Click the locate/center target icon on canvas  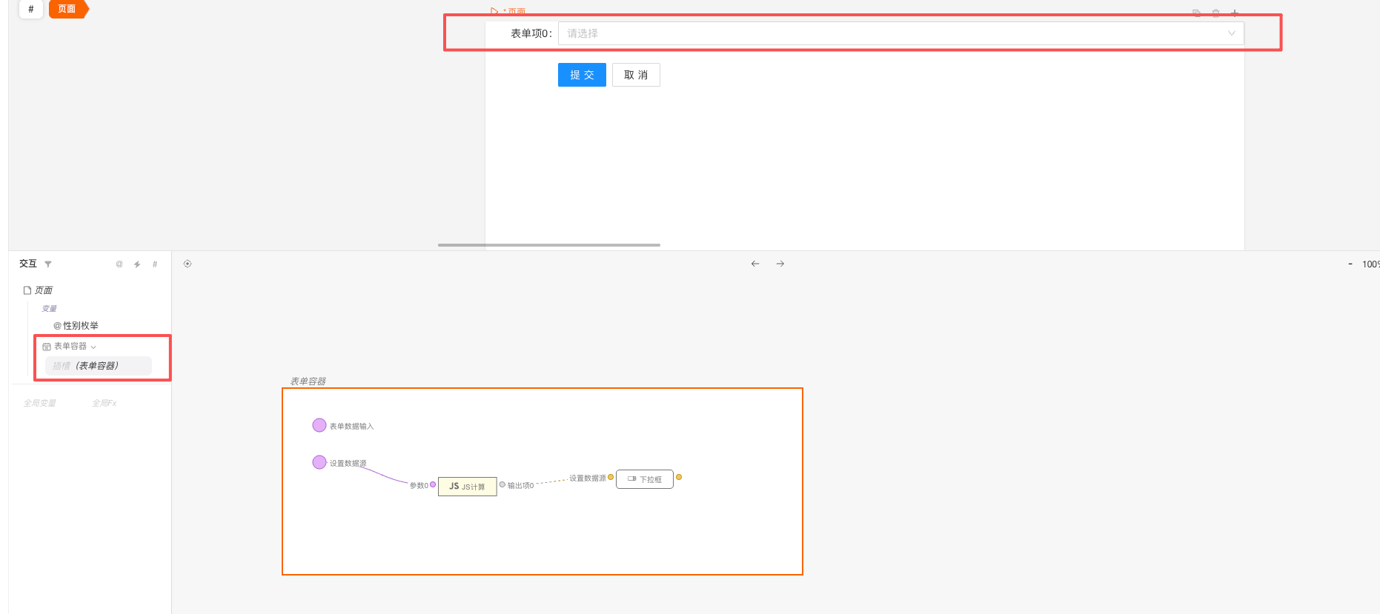click(188, 264)
